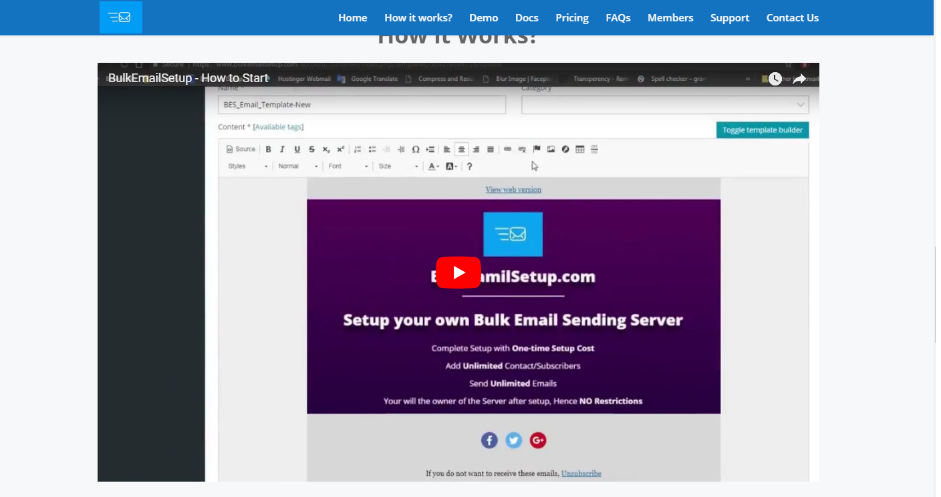Image resolution: width=941 pixels, height=497 pixels.
Task: Play the video with red YouTube button
Action: point(458,273)
